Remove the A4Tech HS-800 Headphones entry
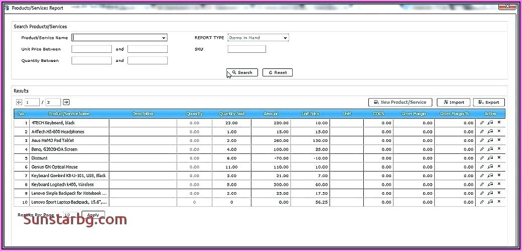Screen dimensions: 522x251 click(x=499, y=131)
